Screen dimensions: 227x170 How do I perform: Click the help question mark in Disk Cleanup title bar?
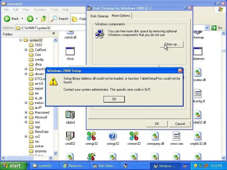(x=185, y=8)
